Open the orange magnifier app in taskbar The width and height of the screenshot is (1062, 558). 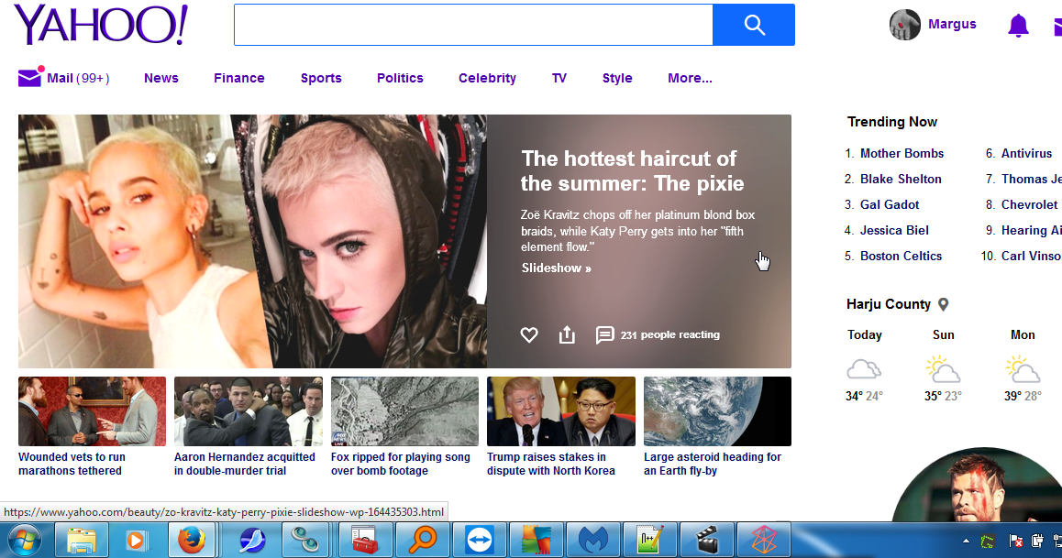(x=424, y=541)
